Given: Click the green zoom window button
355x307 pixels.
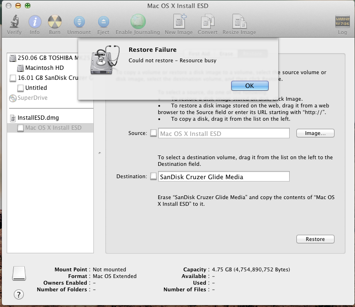Looking at the screenshot, I should tap(28, 6).
